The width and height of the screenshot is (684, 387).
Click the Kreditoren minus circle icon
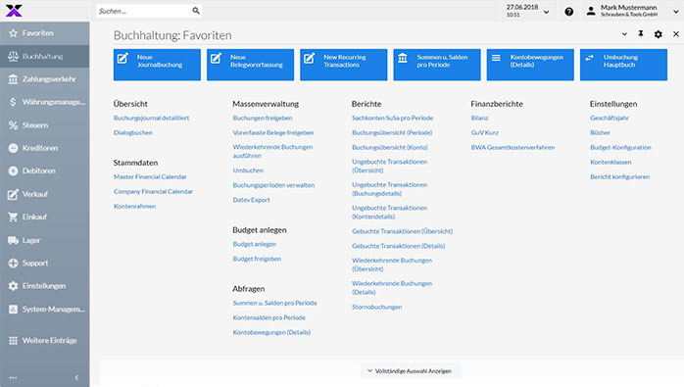point(13,148)
